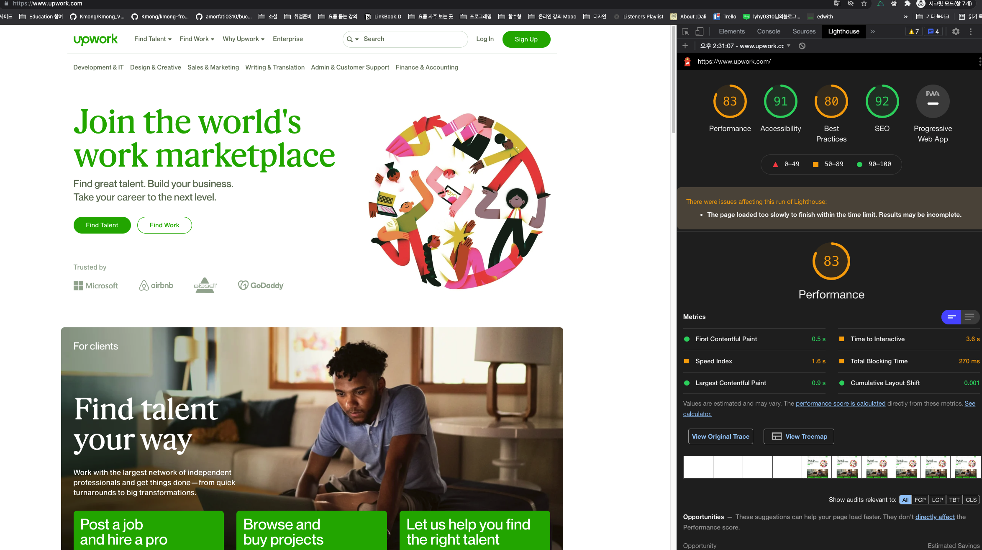The height and width of the screenshot is (550, 982).
Task: Filter audits by TBT
Action: 954,500
